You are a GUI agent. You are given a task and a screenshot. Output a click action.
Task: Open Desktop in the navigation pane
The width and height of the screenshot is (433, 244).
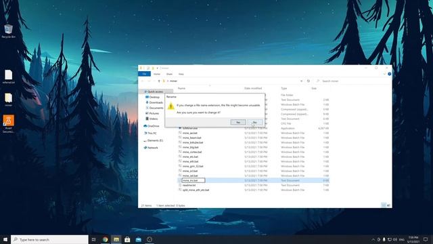tap(154, 97)
